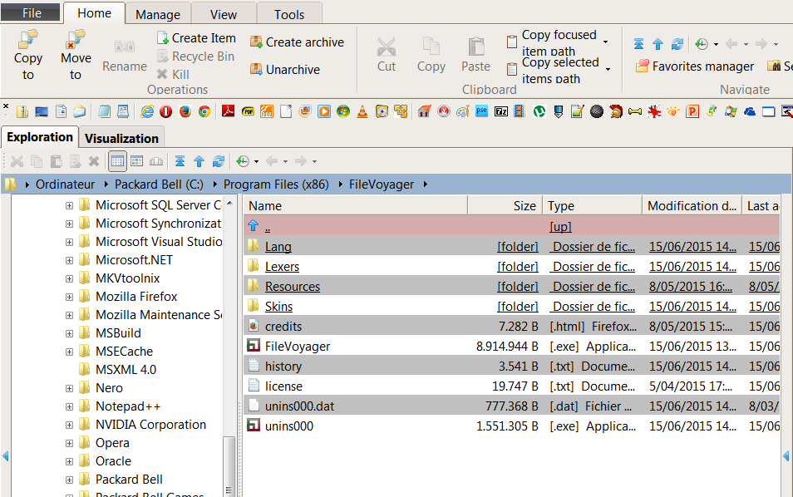Image resolution: width=793 pixels, height=497 pixels.
Task: Click the Spartan helmet icon
Action: (615, 111)
